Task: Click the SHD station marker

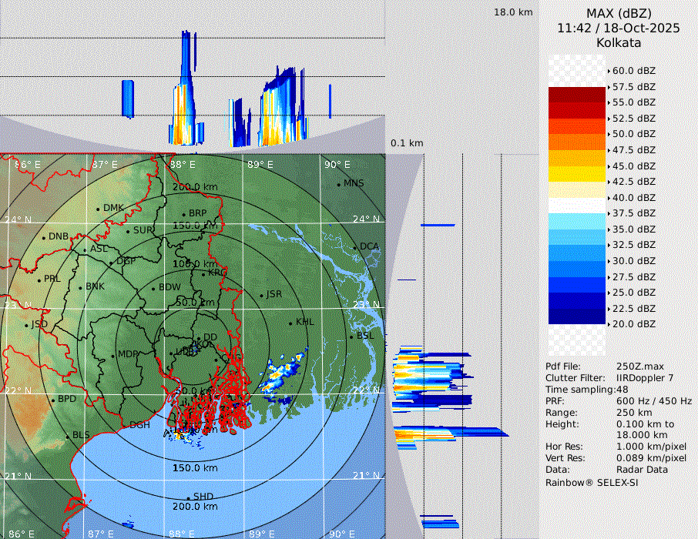Action: point(189,497)
